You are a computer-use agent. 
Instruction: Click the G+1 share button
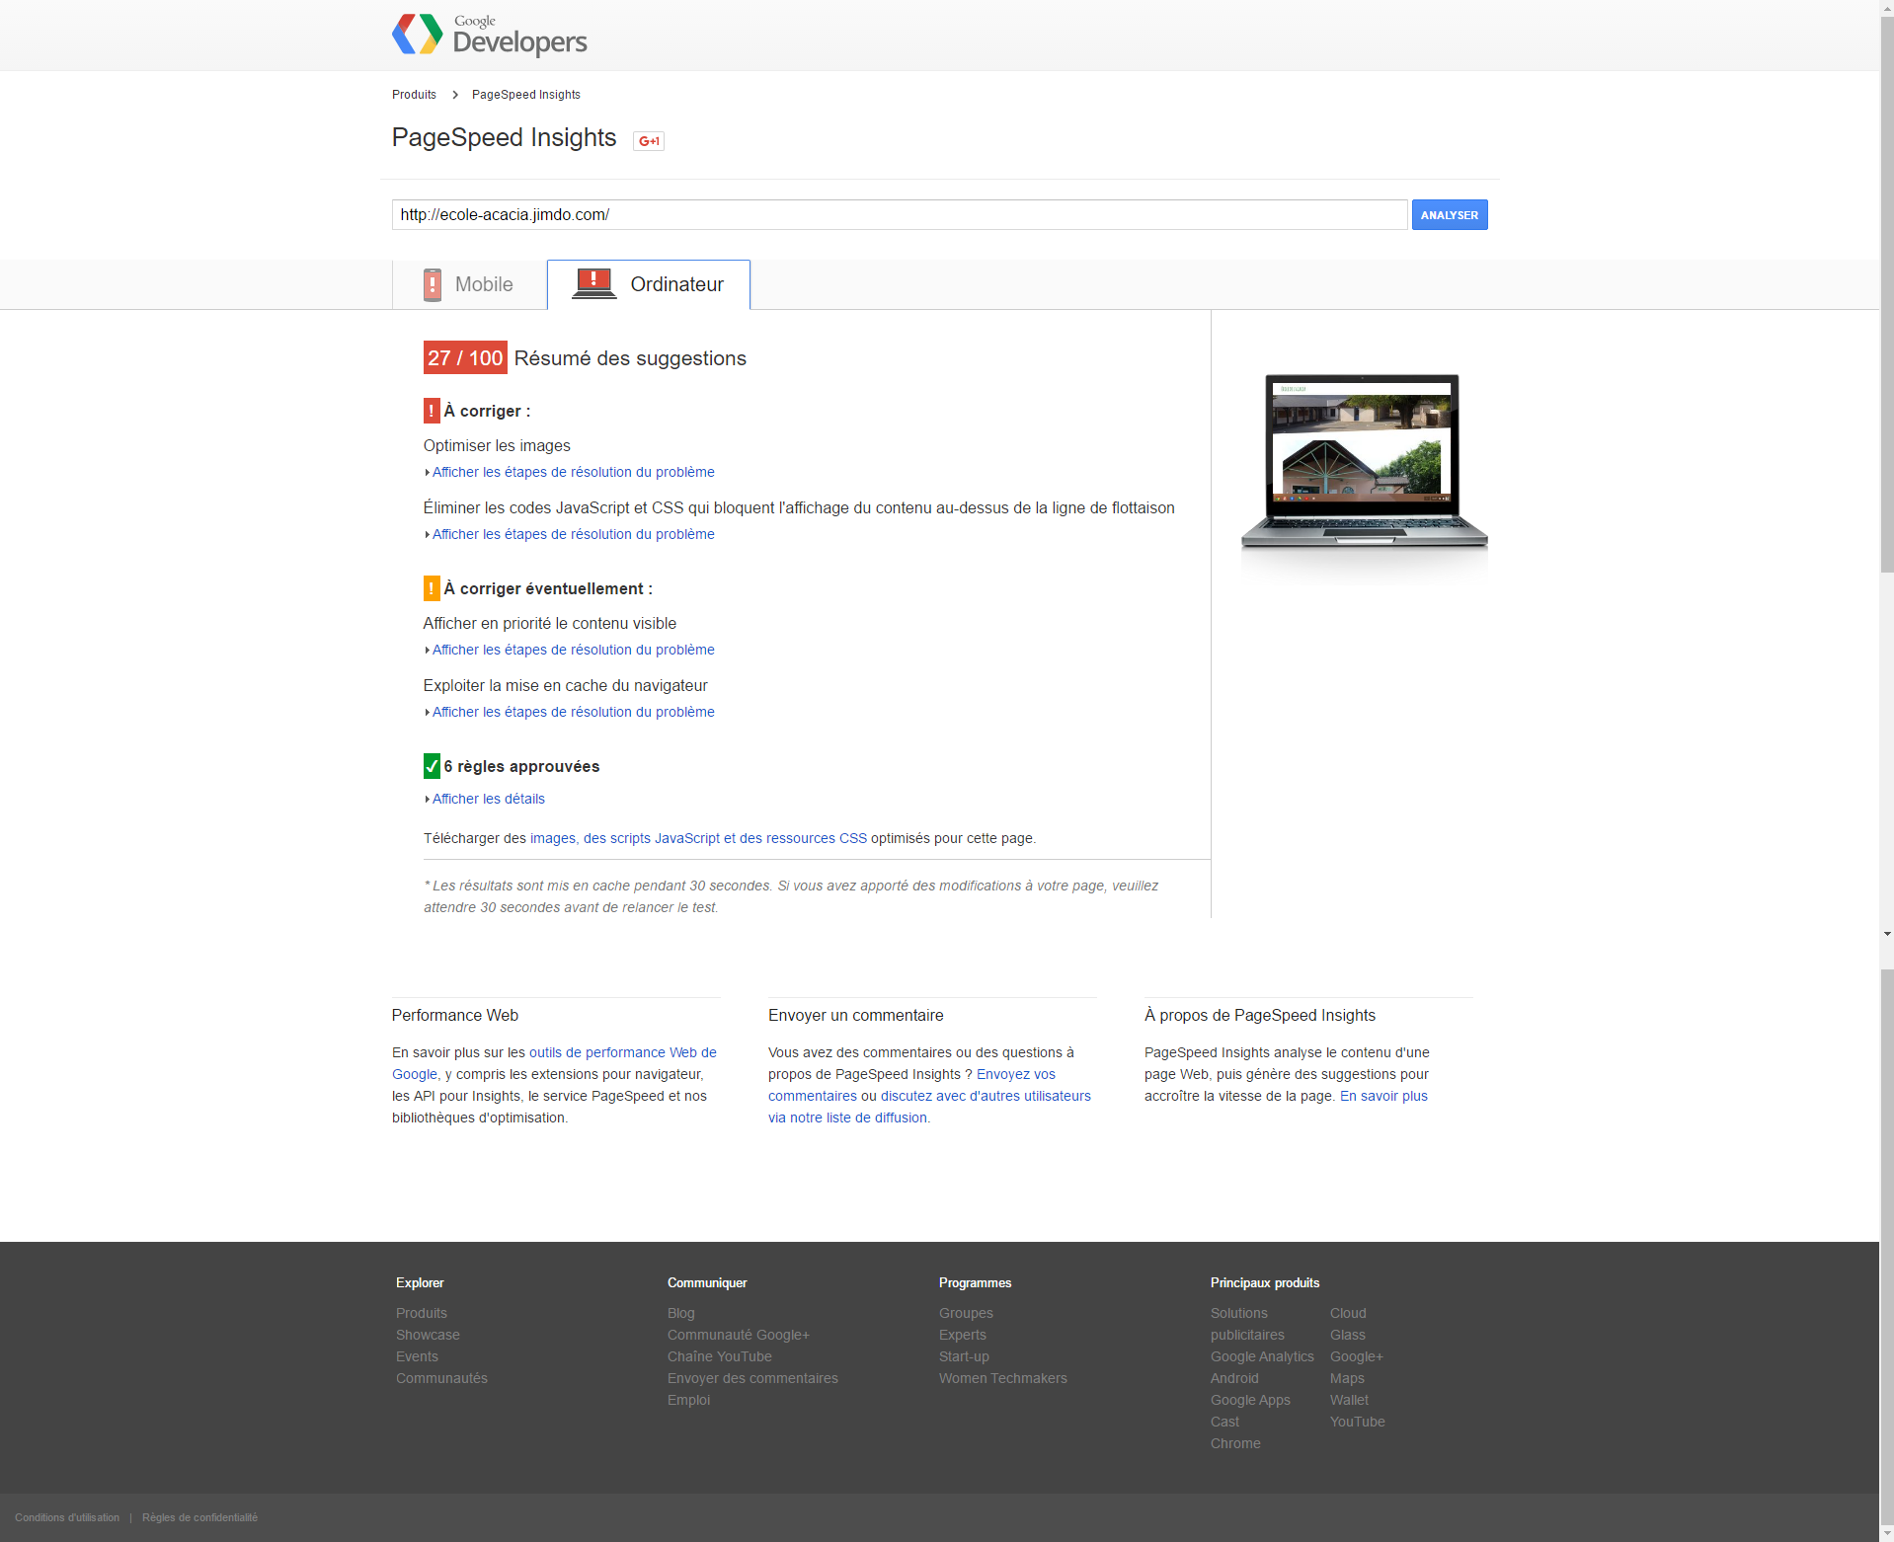649,141
